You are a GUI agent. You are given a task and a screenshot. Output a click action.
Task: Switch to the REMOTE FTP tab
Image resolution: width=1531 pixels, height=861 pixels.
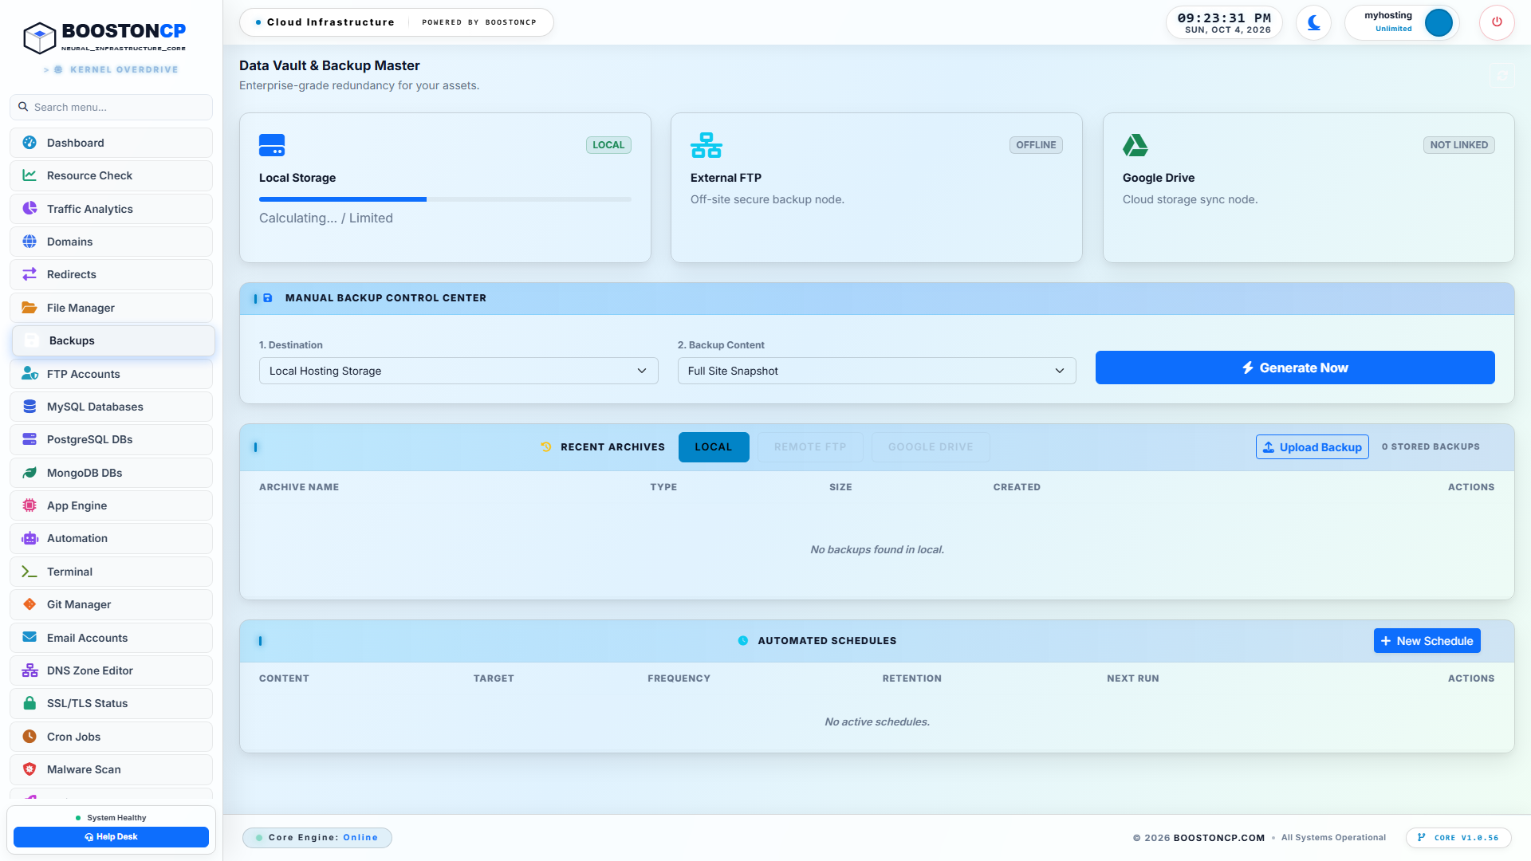click(x=810, y=447)
